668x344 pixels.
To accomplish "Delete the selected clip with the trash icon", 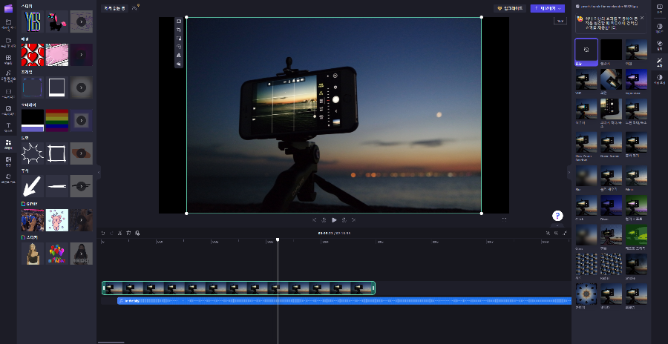I will click(x=128, y=233).
